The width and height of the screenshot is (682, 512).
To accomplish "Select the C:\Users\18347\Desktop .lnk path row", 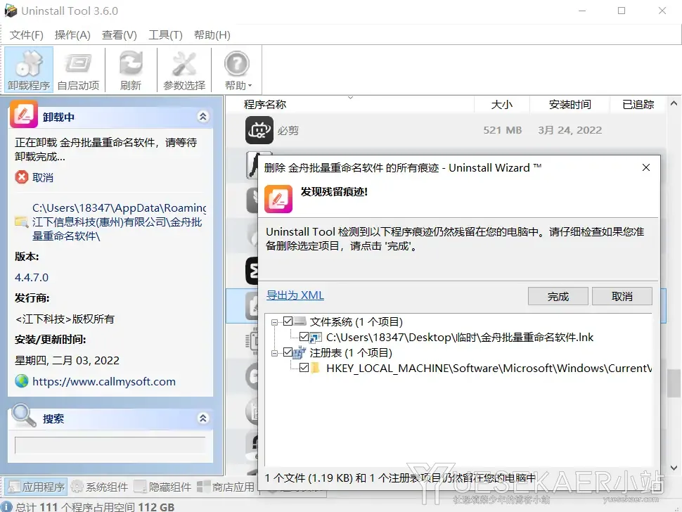I will pos(460,337).
